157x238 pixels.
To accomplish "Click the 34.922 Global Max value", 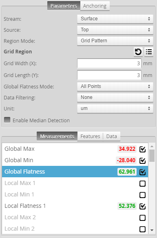I will pyautogui.click(x=127, y=149).
